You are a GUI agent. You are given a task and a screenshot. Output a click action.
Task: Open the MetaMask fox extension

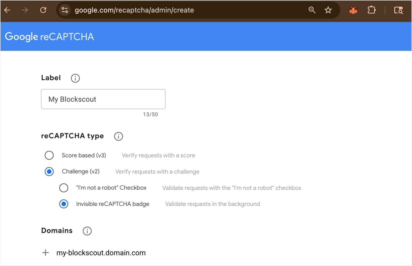[353, 10]
